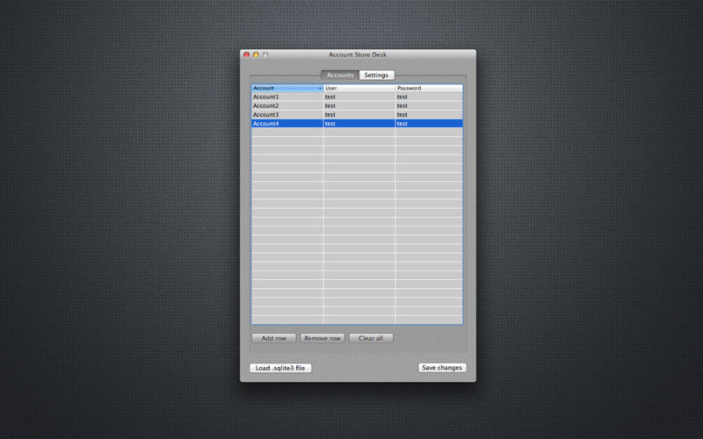Click the Remove row button
This screenshot has width=703, height=439.
pyautogui.click(x=323, y=338)
